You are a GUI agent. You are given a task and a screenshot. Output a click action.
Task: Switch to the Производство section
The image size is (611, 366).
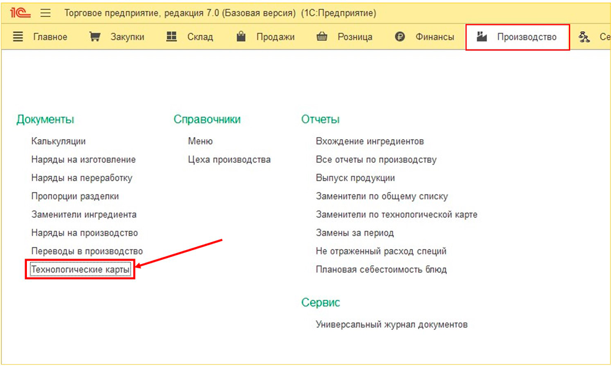click(x=526, y=37)
